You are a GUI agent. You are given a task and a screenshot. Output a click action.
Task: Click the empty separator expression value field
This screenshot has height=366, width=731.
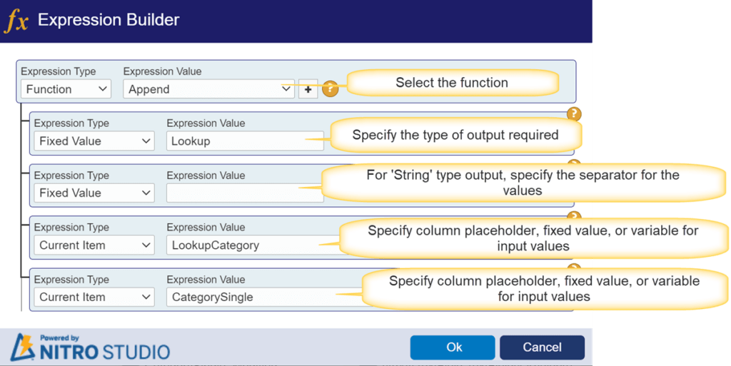point(245,193)
